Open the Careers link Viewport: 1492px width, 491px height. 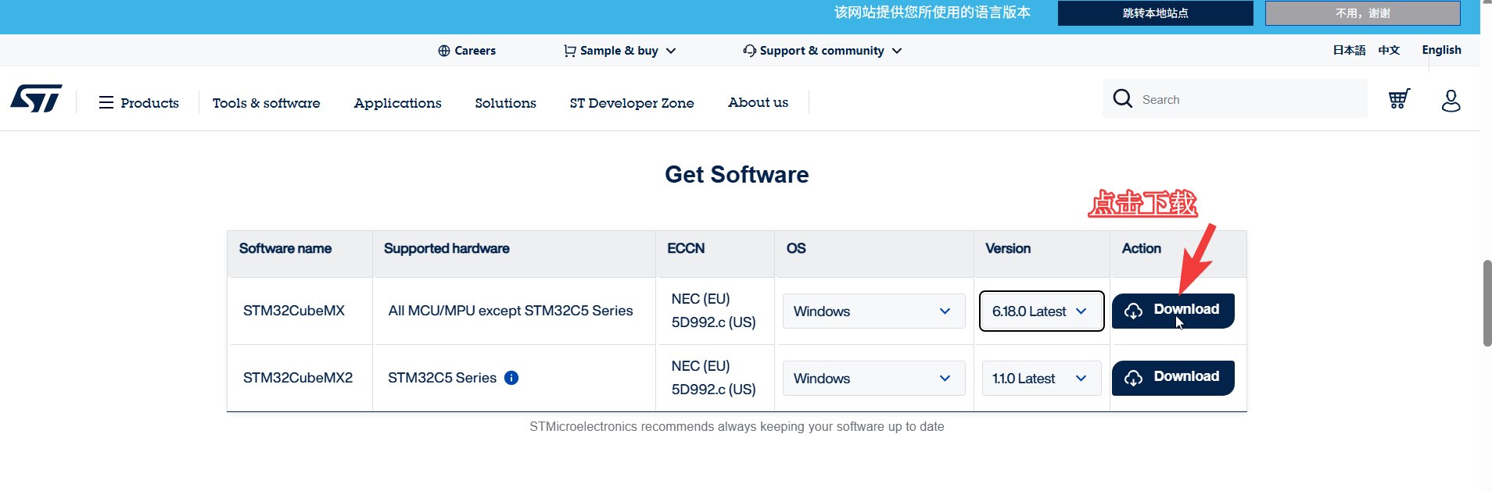tap(467, 51)
